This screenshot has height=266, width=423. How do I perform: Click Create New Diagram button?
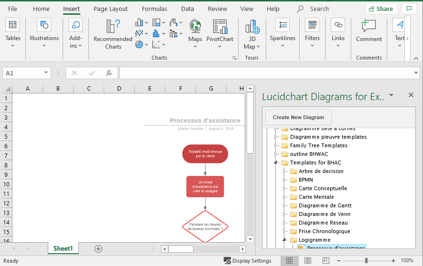[x=298, y=117]
